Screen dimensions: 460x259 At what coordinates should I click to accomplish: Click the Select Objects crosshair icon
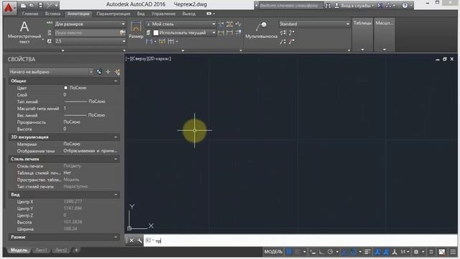pos(109,72)
